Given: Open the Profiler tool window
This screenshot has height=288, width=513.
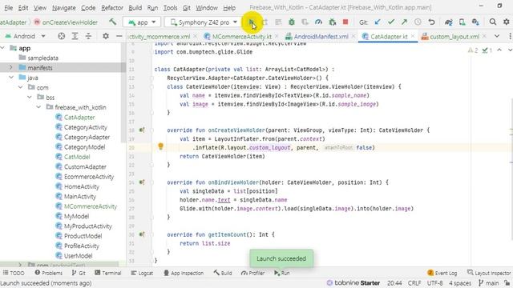Looking at the screenshot, I should 252,273.
